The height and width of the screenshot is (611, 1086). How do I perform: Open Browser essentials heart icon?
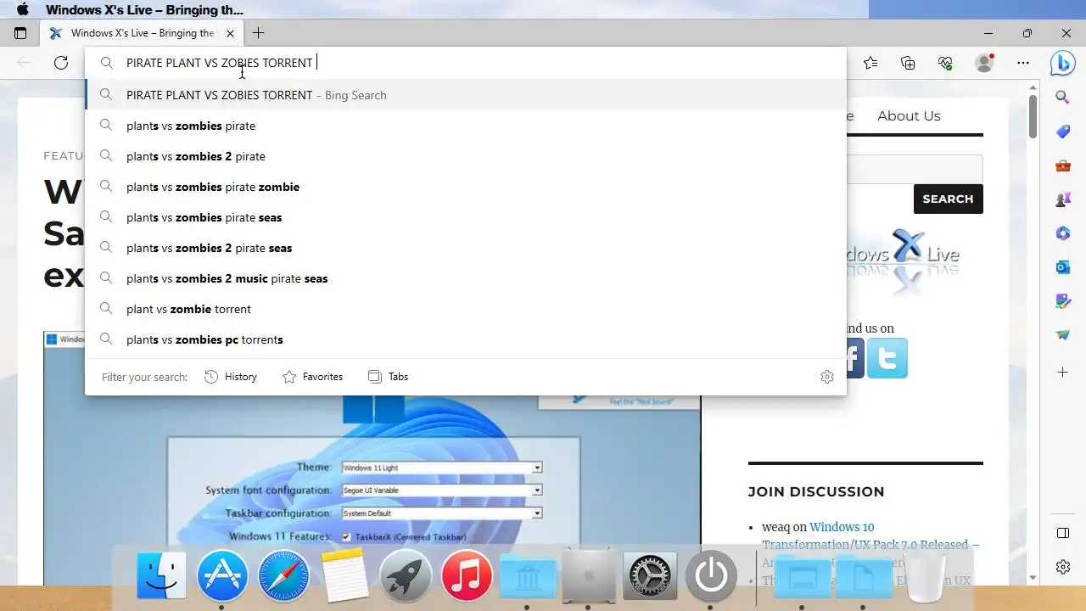pos(945,63)
